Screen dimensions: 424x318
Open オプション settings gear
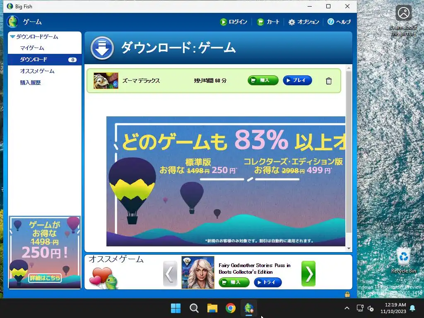pyautogui.click(x=304, y=22)
